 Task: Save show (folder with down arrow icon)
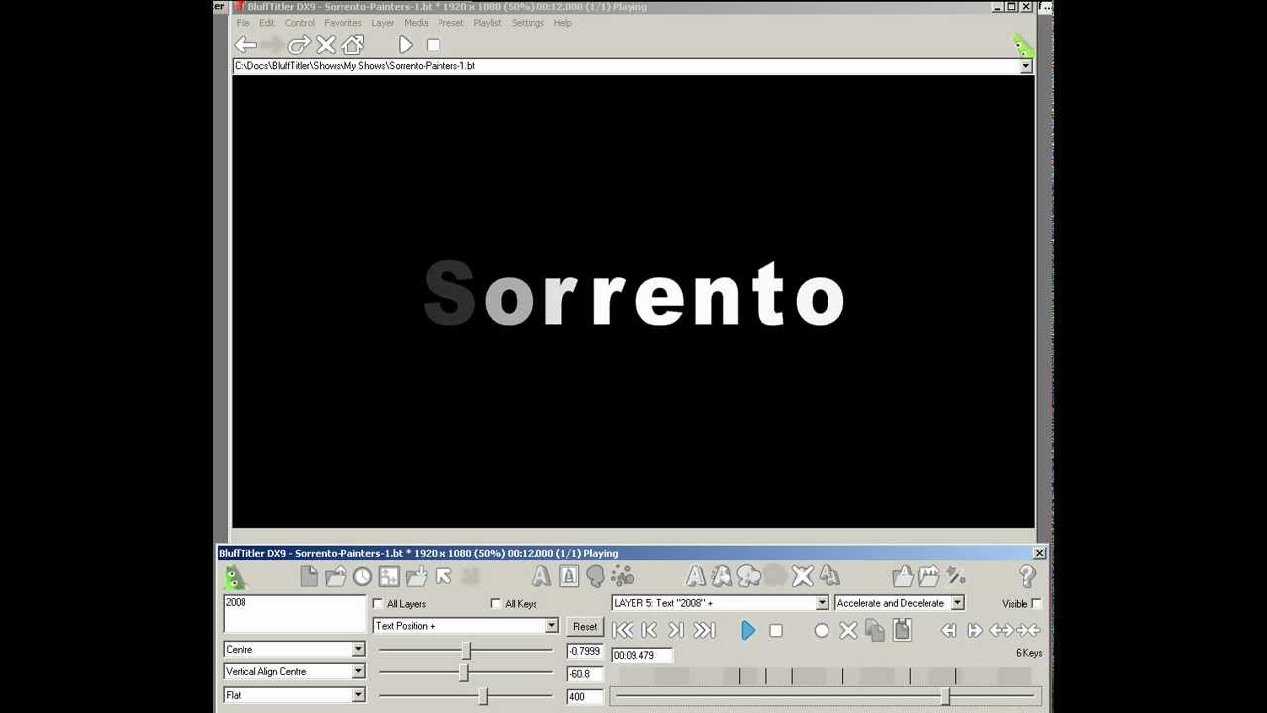(x=416, y=576)
